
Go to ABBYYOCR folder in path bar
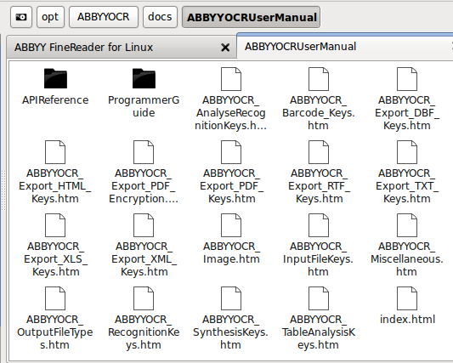[104, 17]
